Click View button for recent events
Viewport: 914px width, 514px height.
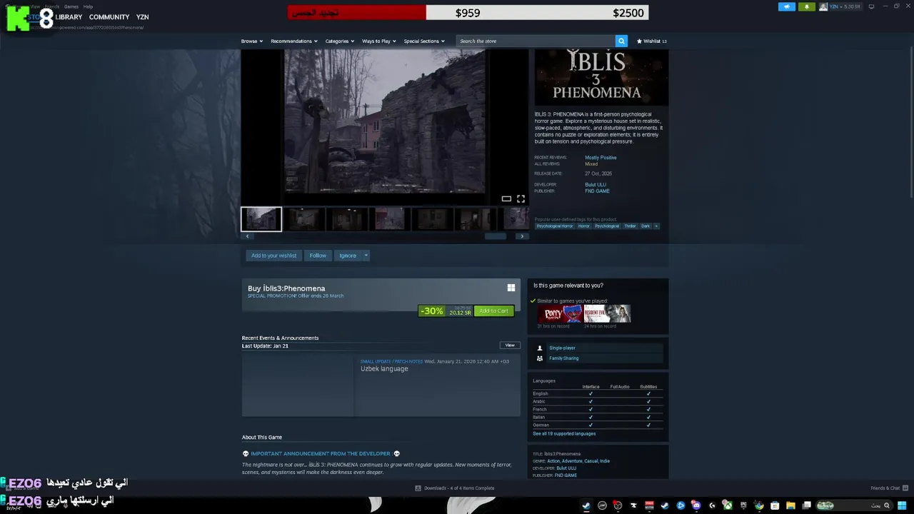click(510, 345)
